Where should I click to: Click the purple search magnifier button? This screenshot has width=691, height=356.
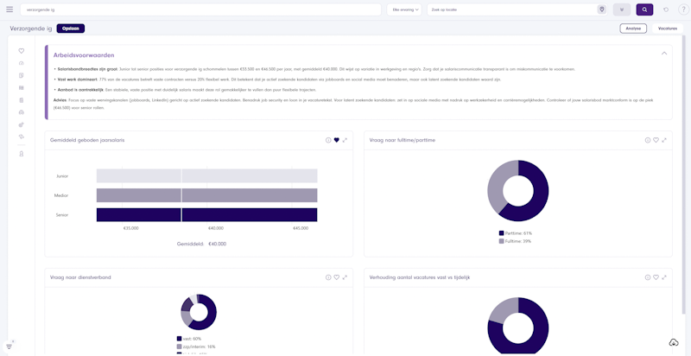[x=644, y=10]
